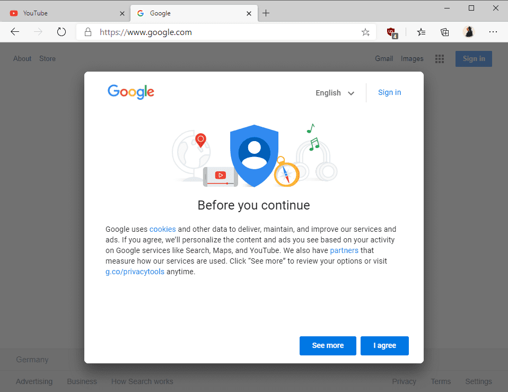The width and height of the screenshot is (508, 392).
Task: Open See more cookie options
Action: 328,345
